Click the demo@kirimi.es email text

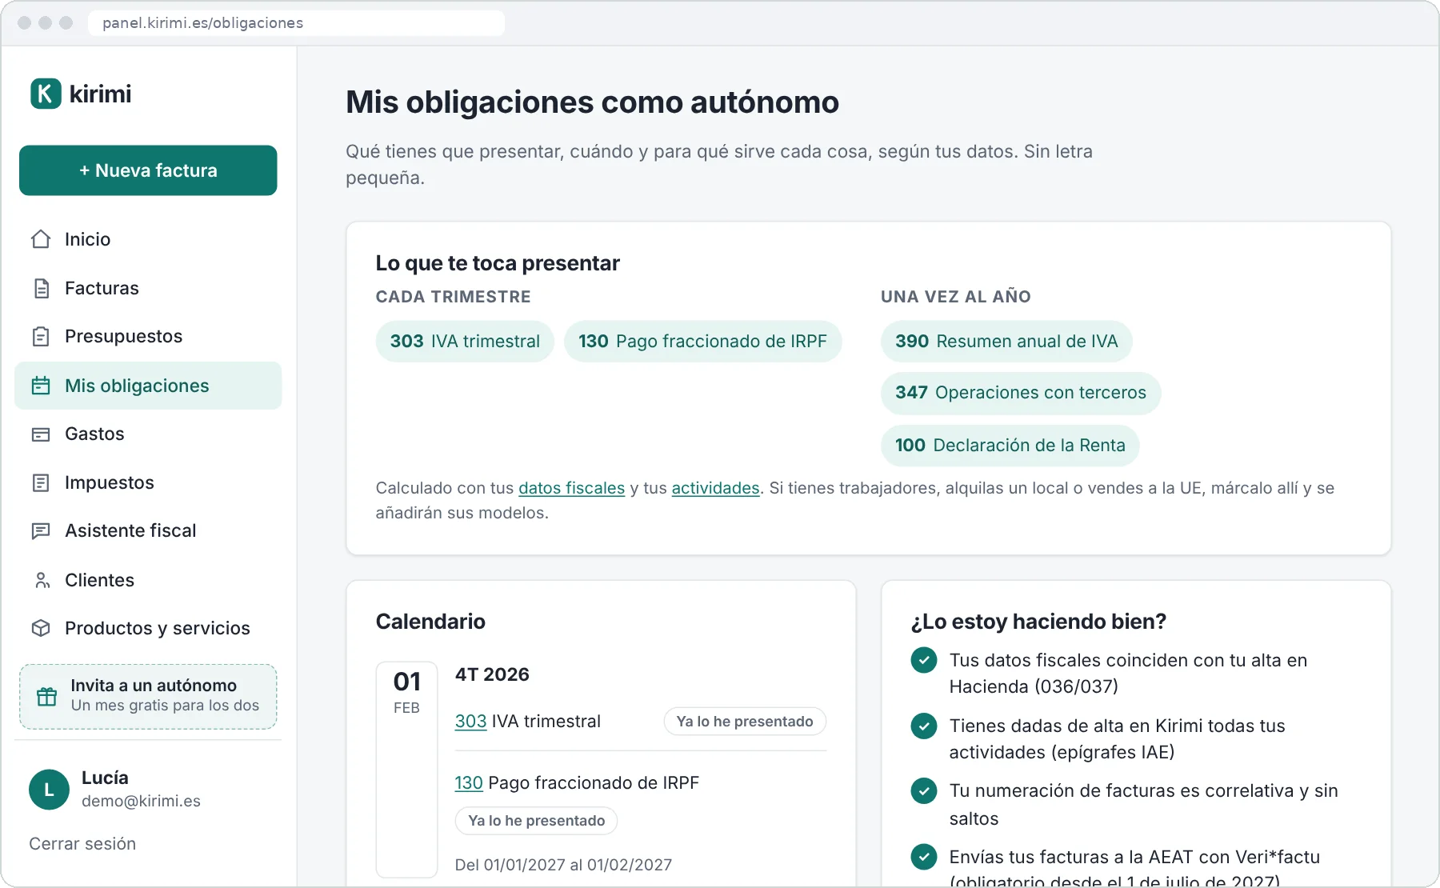(141, 802)
